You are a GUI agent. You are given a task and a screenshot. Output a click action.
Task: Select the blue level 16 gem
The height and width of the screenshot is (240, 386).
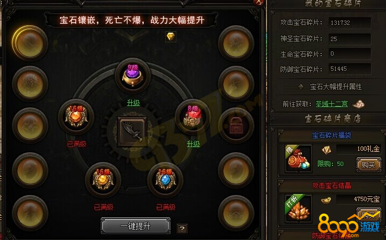pos(165,180)
